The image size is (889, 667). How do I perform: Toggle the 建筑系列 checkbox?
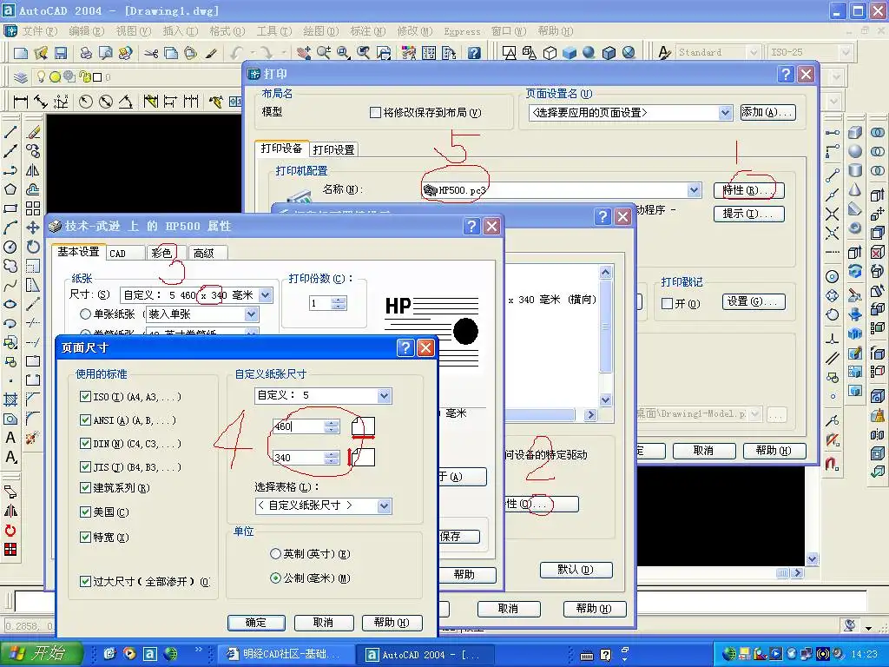86,487
